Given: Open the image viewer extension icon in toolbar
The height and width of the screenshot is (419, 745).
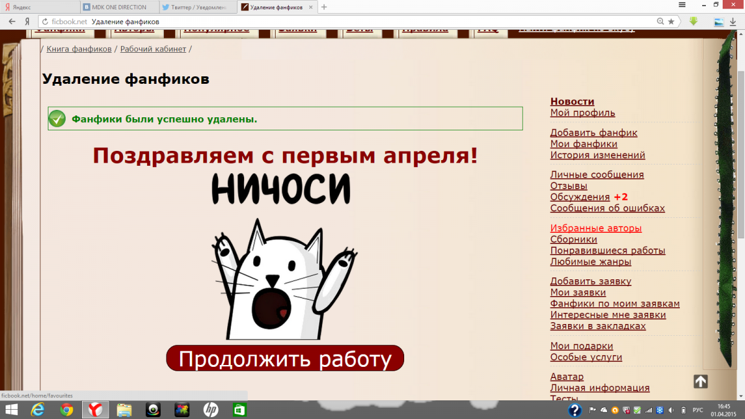Looking at the screenshot, I should pos(719,20).
